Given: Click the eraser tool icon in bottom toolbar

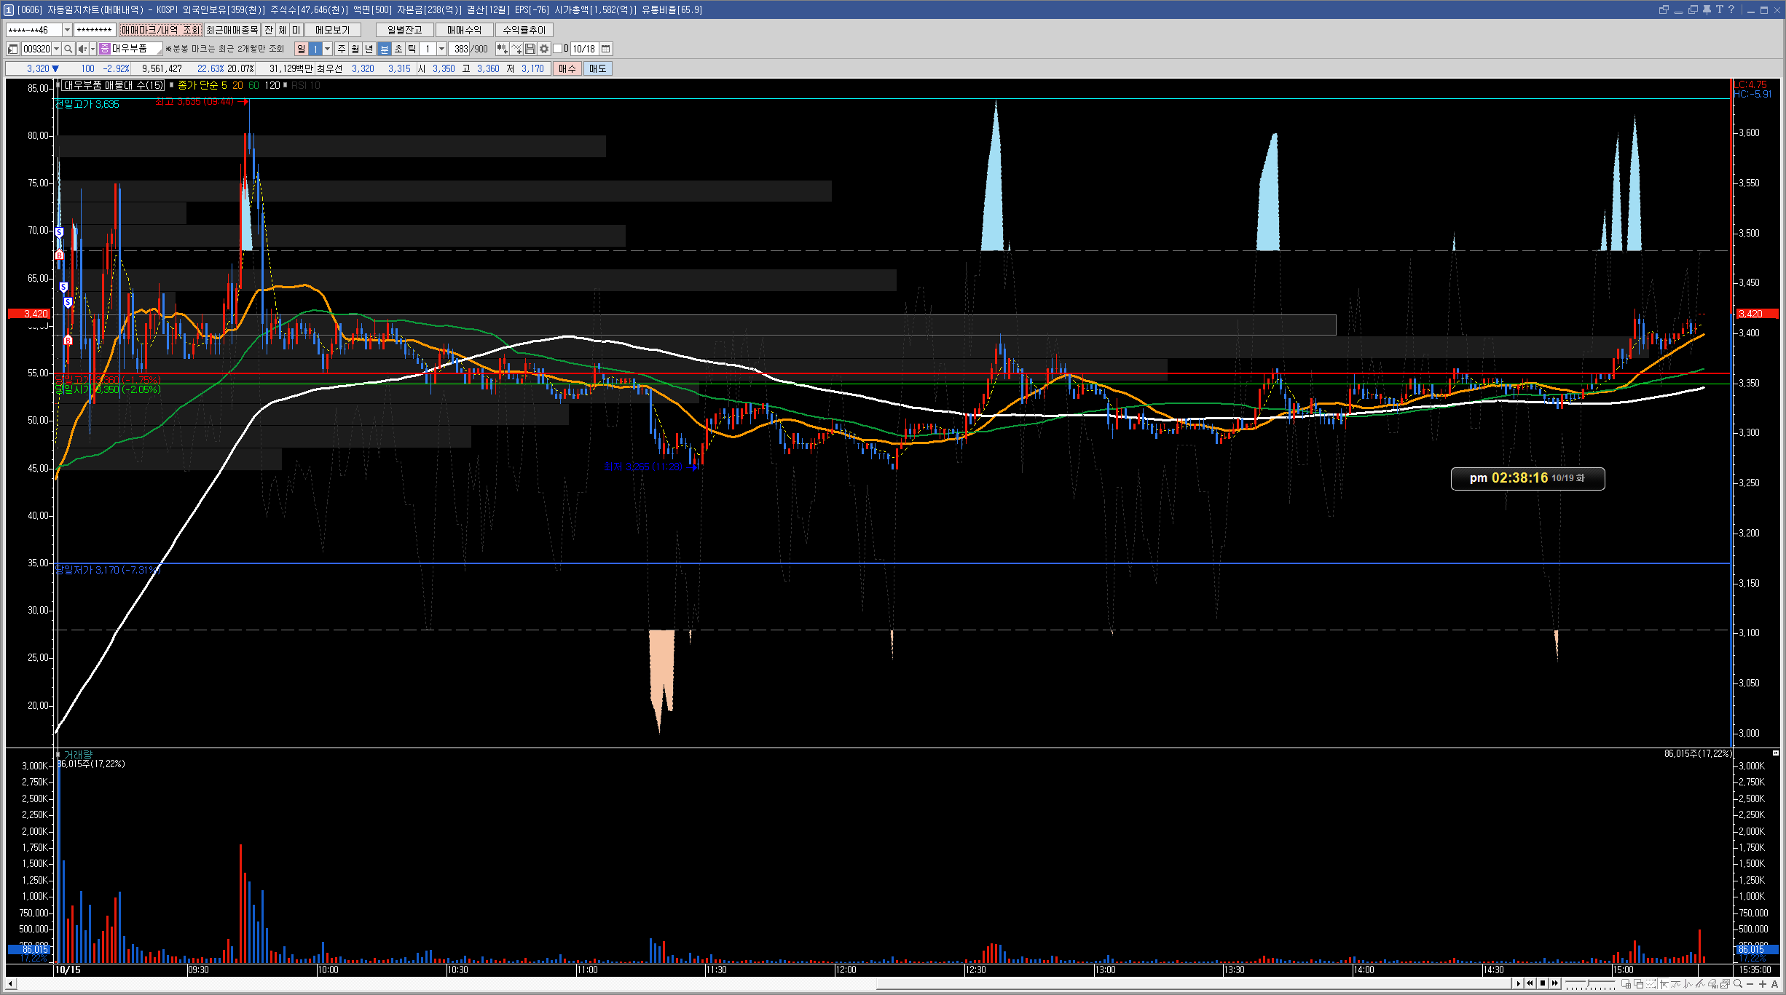Looking at the screenshot, I should (x=1711, y=983).
